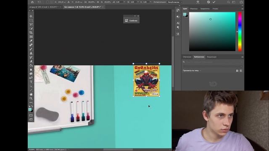The width and height of the screenshot is (269, 151).
Task: Open the Libraries panel tab
Action: (x=199, y=57)
